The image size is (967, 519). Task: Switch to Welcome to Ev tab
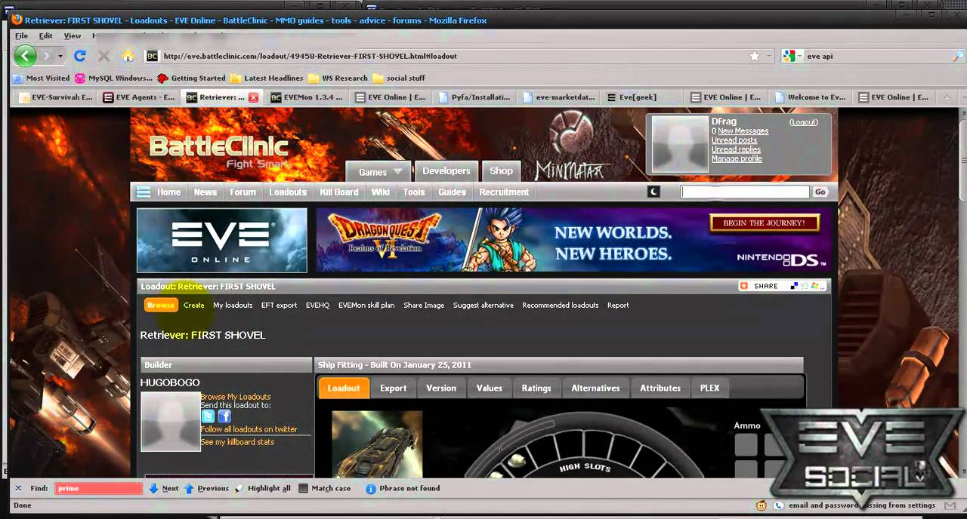[x=811, y=97]
